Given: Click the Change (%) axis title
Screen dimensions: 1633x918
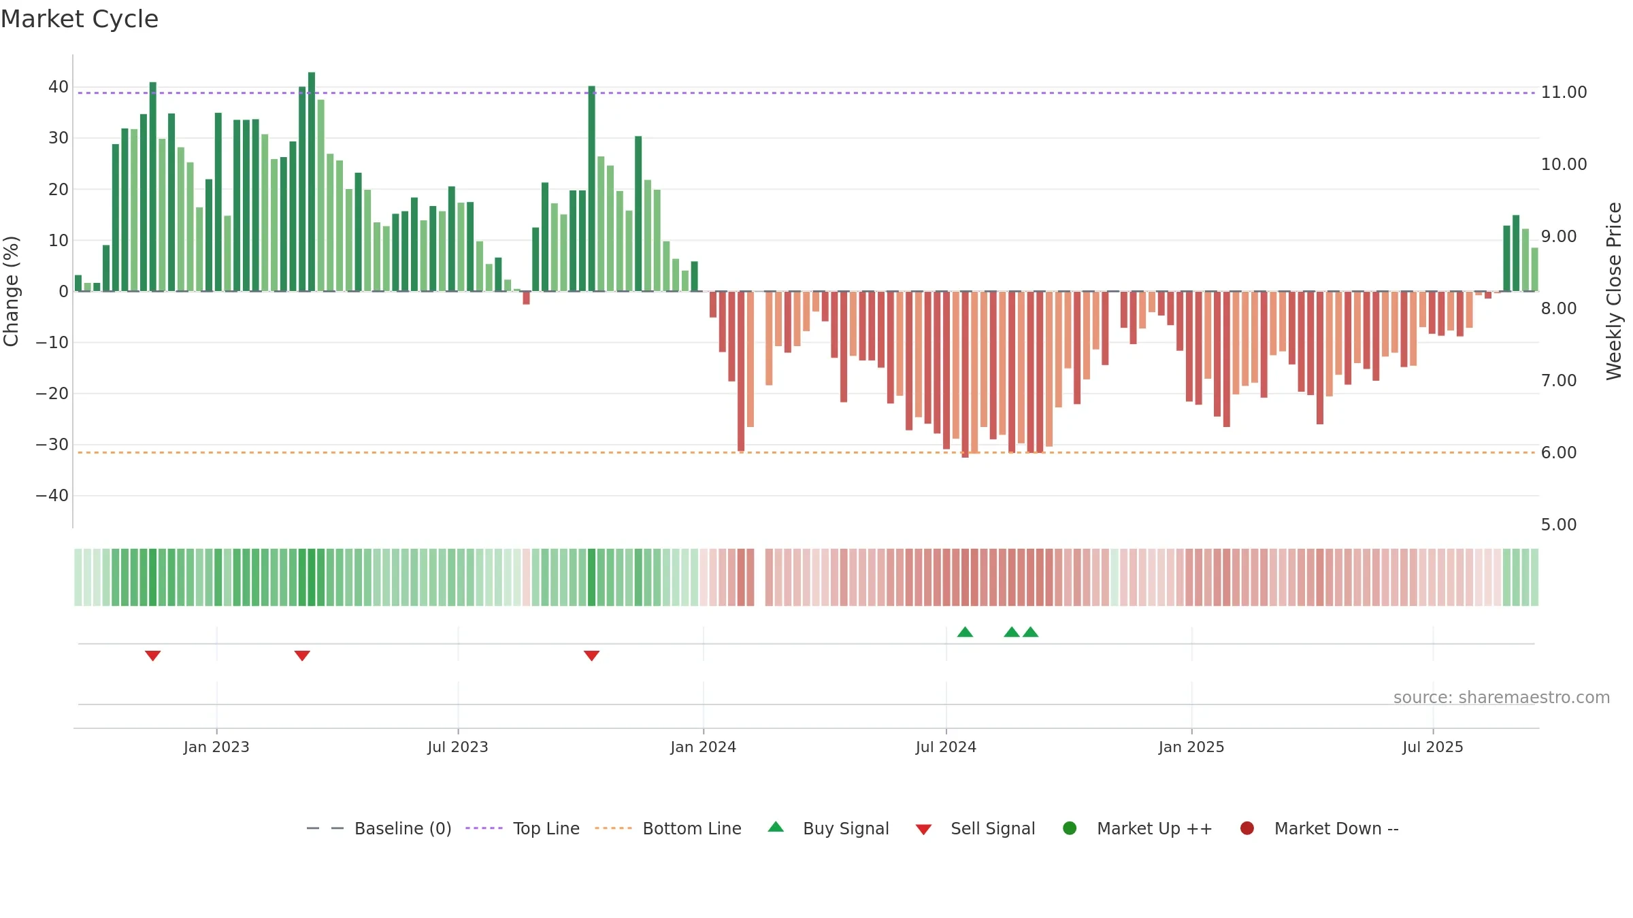Looking at the screenshot, I should [x=11, y=291].
